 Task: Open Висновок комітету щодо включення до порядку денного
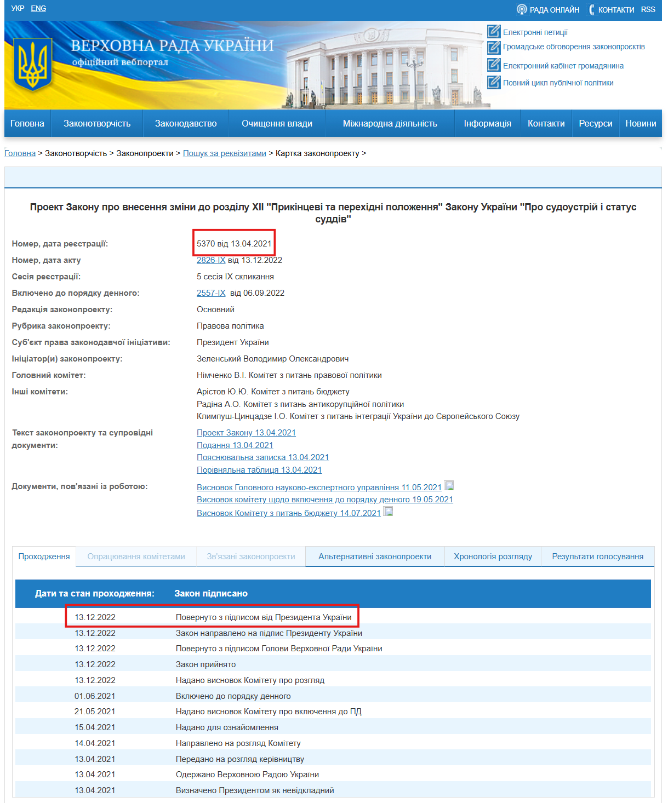(x=325, y=500)
